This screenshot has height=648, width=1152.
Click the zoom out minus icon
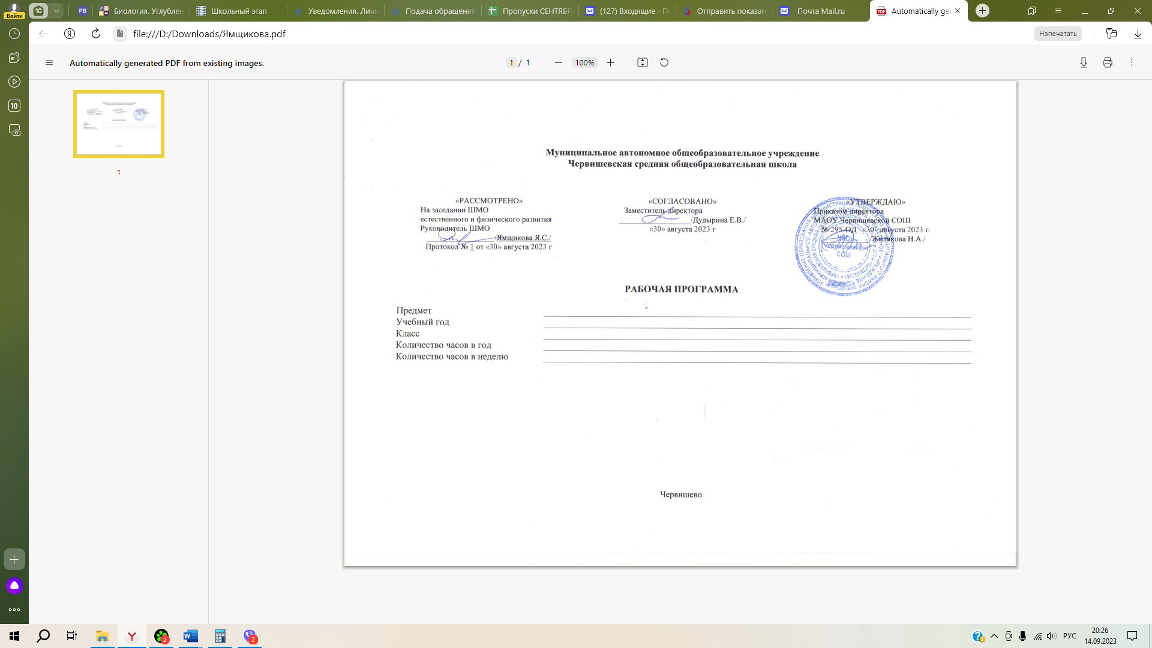tap(559, 62)
